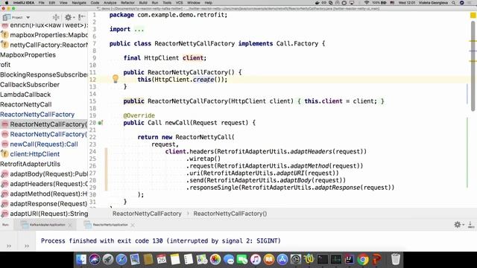This screenshot has height=268, width=477.
Task: Select ReactorNettyCallFactory class in tree
Action: coord(37,115)
